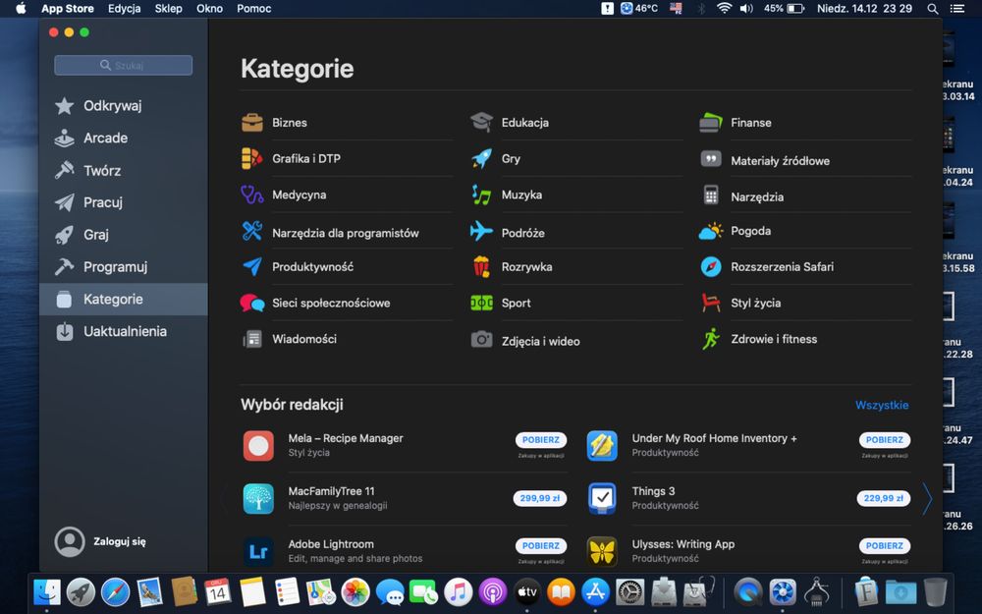Open the Notification Center list icon
This screenshot has height=614, width=982.
pos(956,8)
